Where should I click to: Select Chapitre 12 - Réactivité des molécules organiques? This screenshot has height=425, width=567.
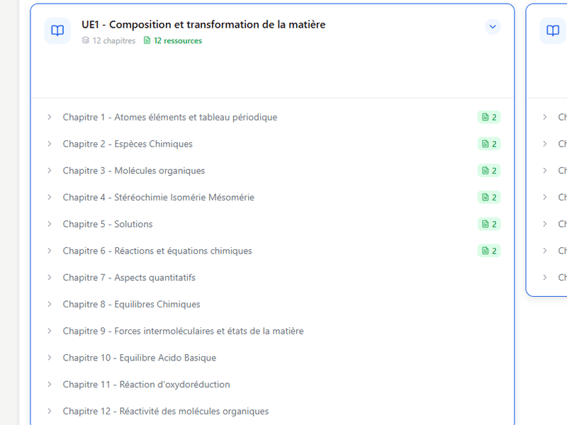[x=166, y=412]
